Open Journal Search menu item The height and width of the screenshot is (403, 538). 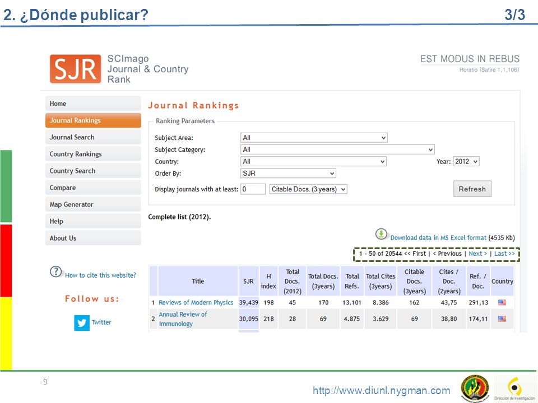click(x=93, y=137)
